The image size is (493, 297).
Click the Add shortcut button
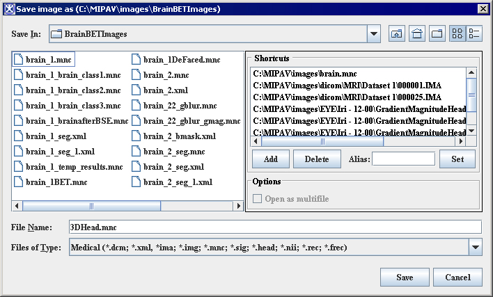point(270,159)
